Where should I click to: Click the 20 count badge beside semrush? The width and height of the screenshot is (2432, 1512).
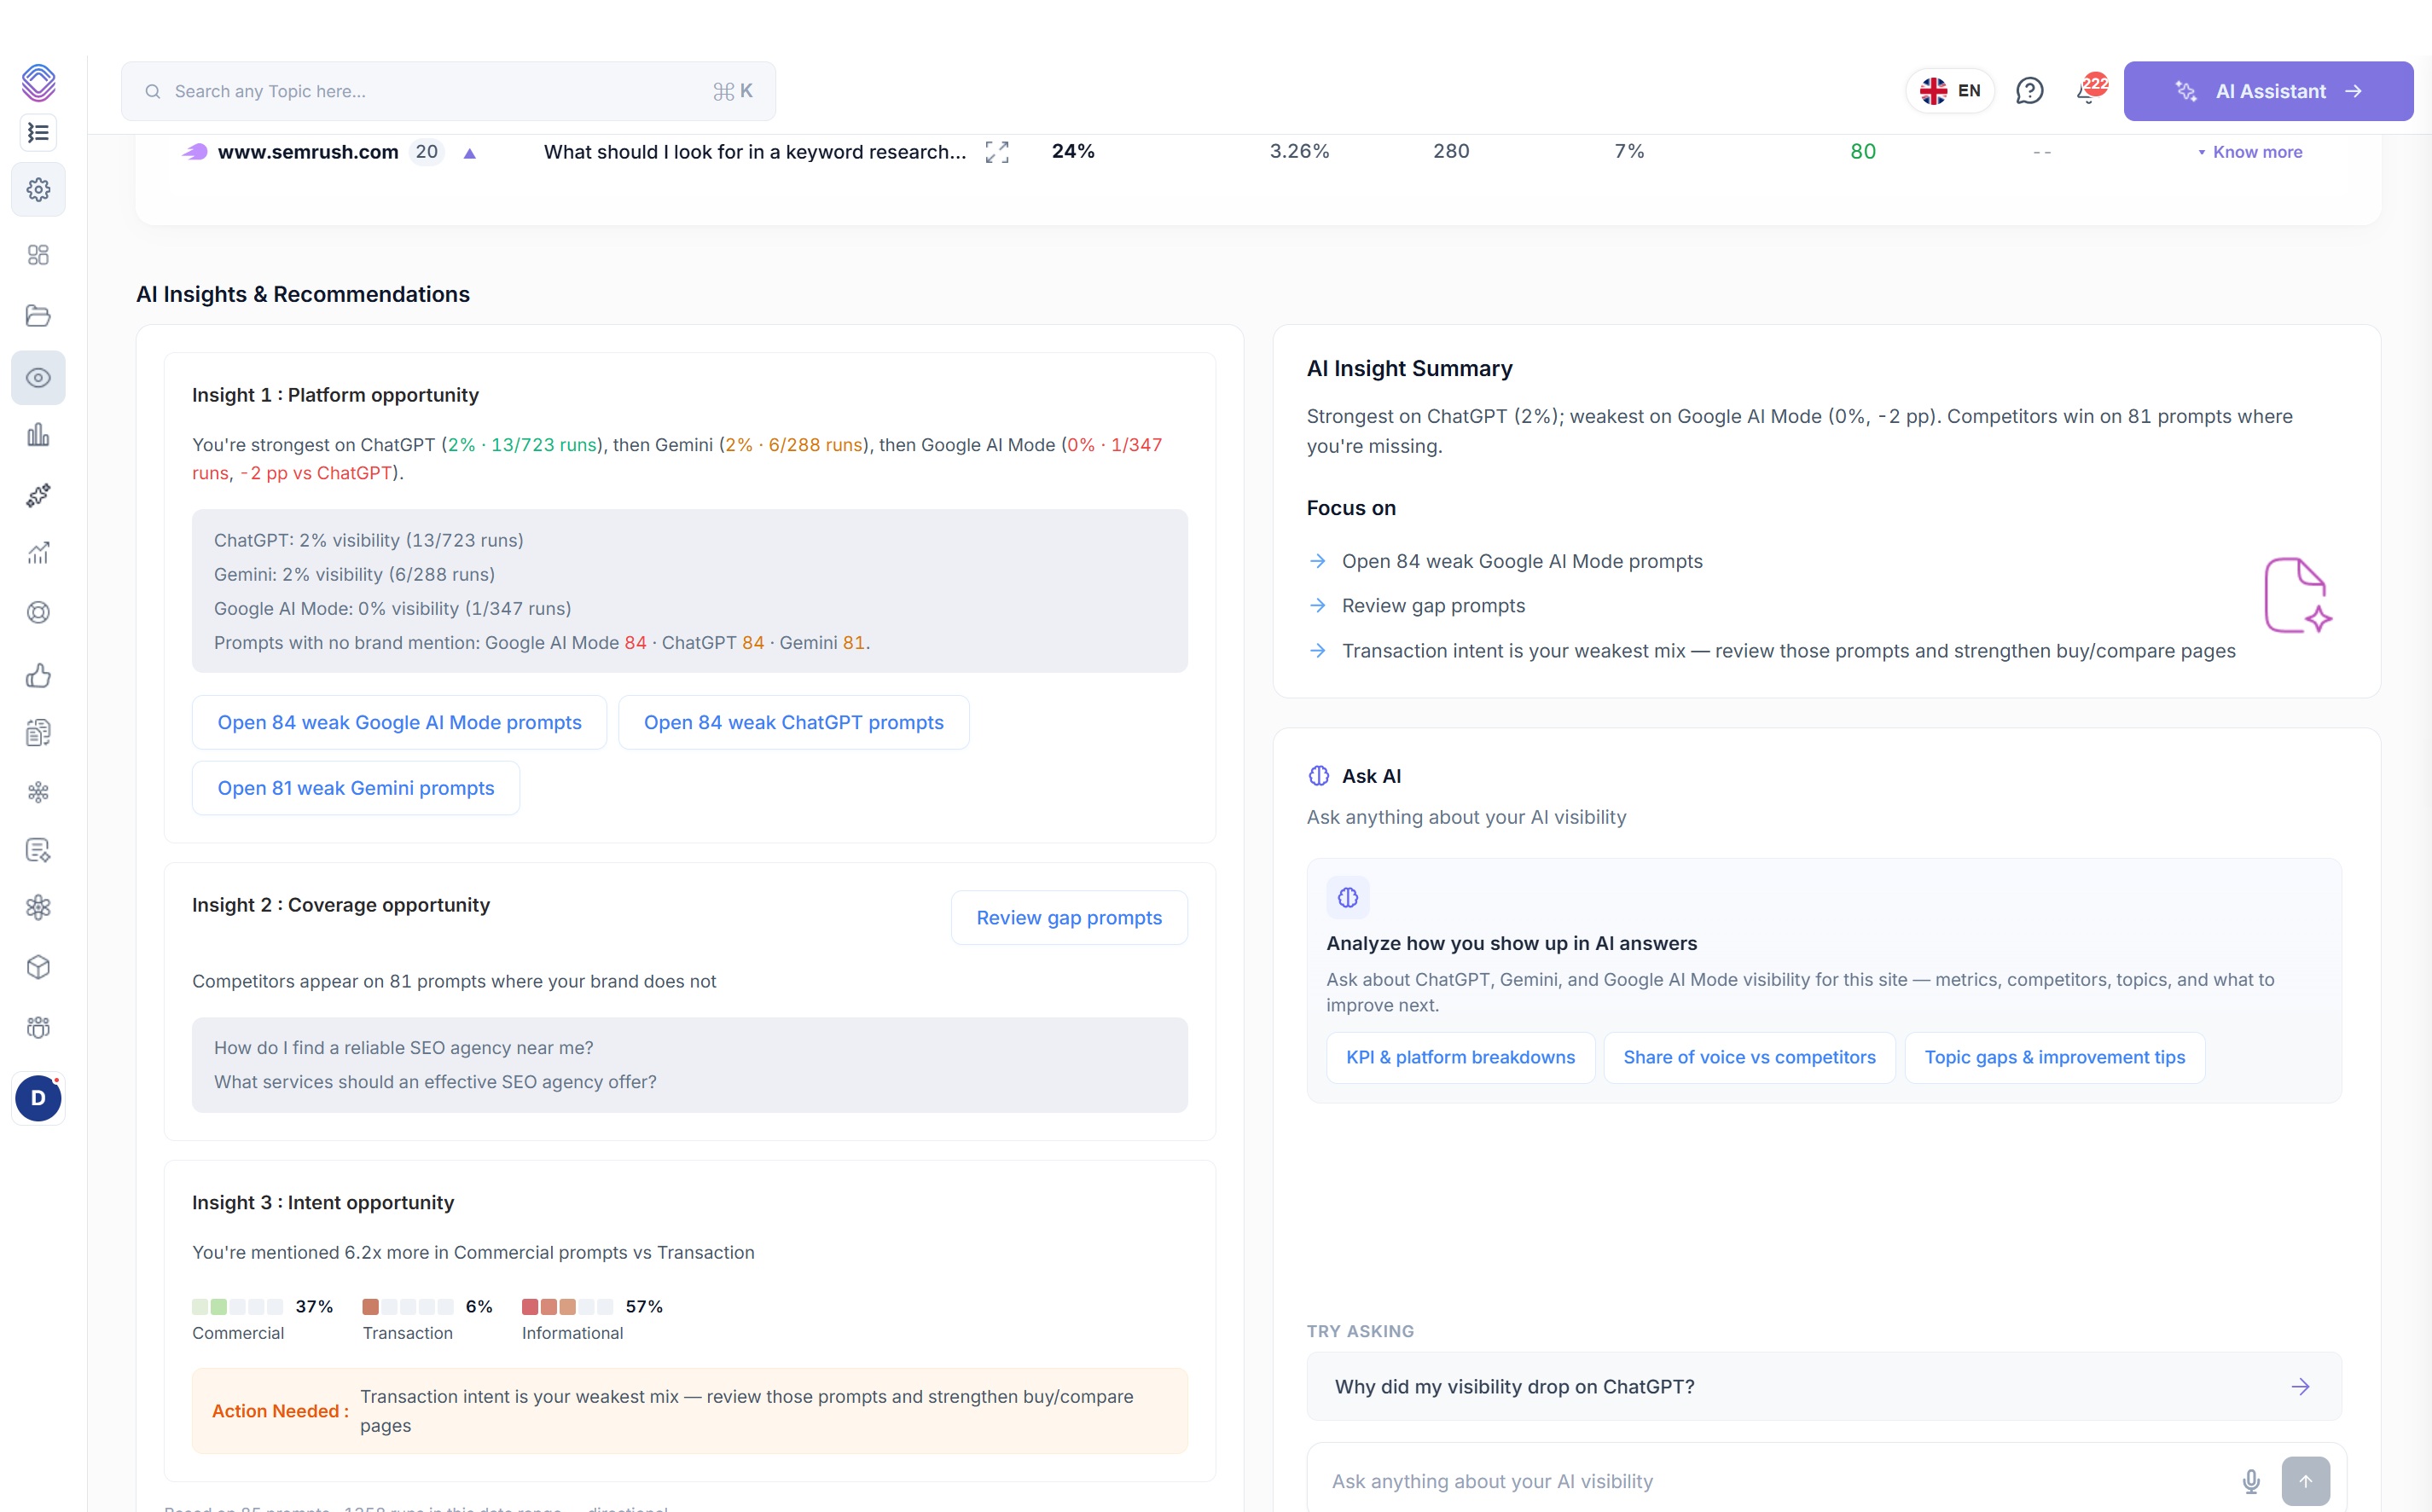pos(427,152)
